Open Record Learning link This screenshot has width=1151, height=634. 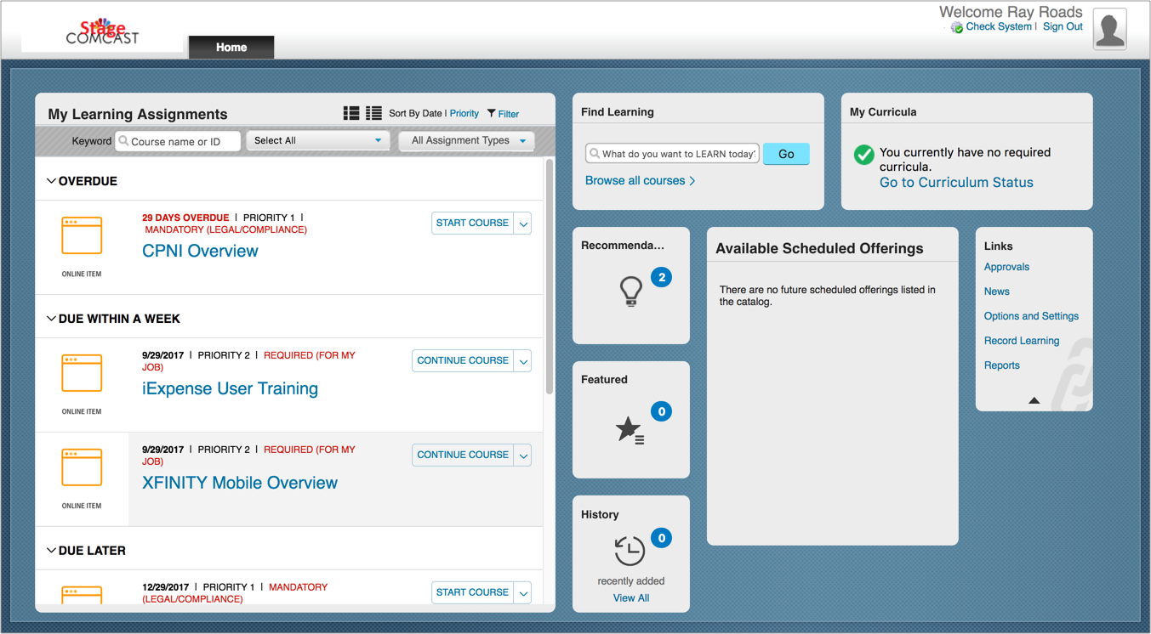coord(1022,341)
